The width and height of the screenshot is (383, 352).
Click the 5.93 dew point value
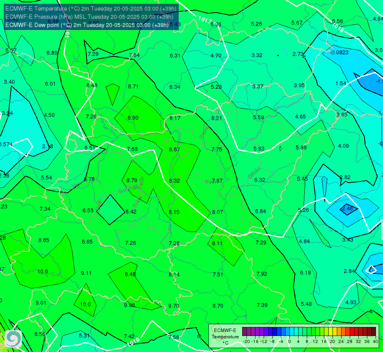tap(259, 149)
